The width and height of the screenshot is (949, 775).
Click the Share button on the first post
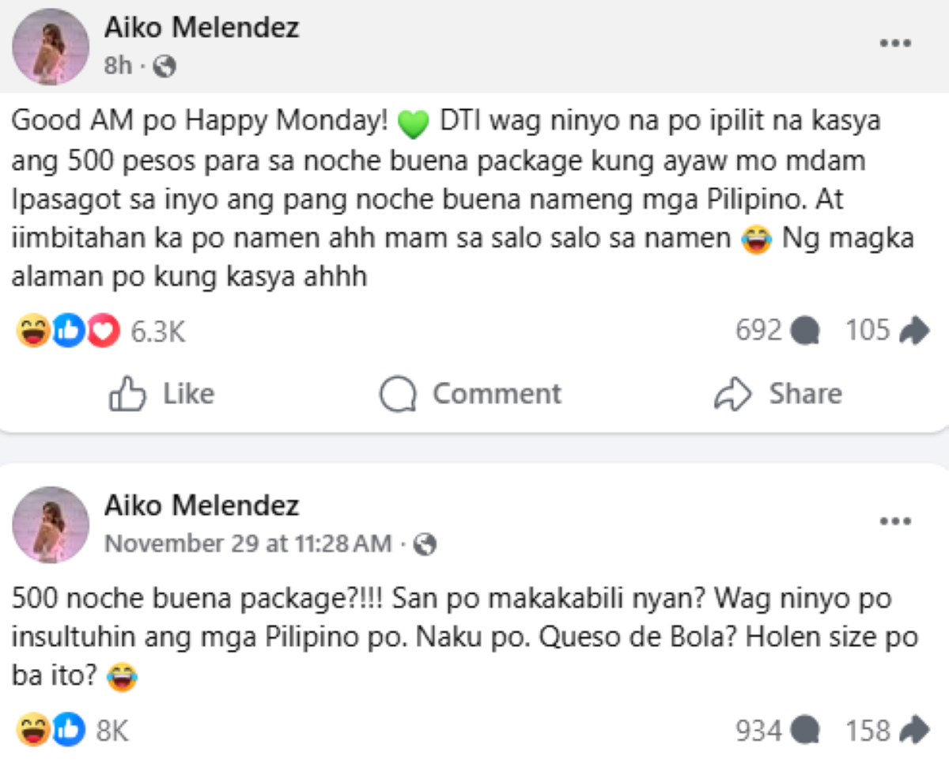(x=778, y=394)
